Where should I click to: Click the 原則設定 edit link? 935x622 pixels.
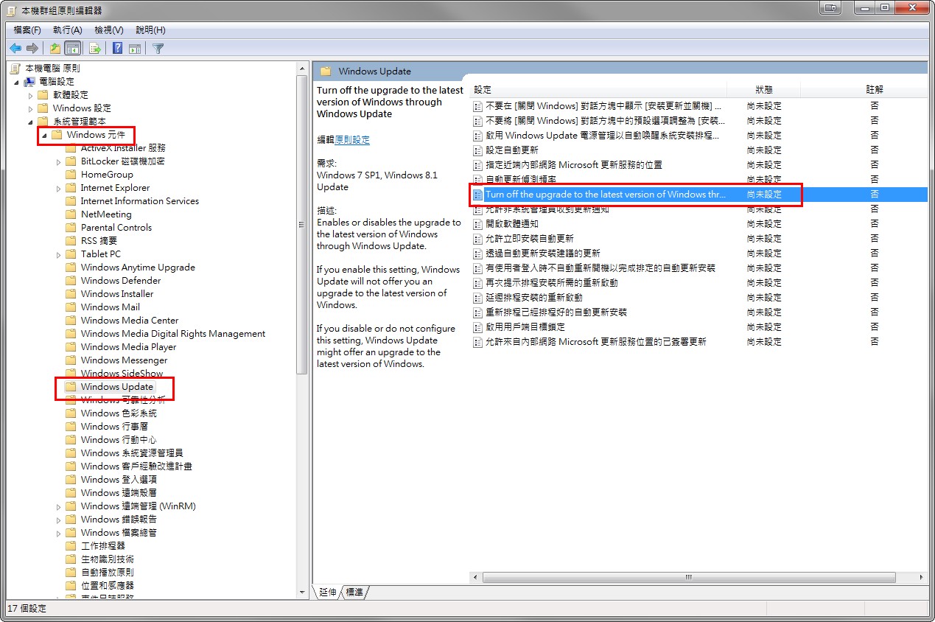(352, 139)
